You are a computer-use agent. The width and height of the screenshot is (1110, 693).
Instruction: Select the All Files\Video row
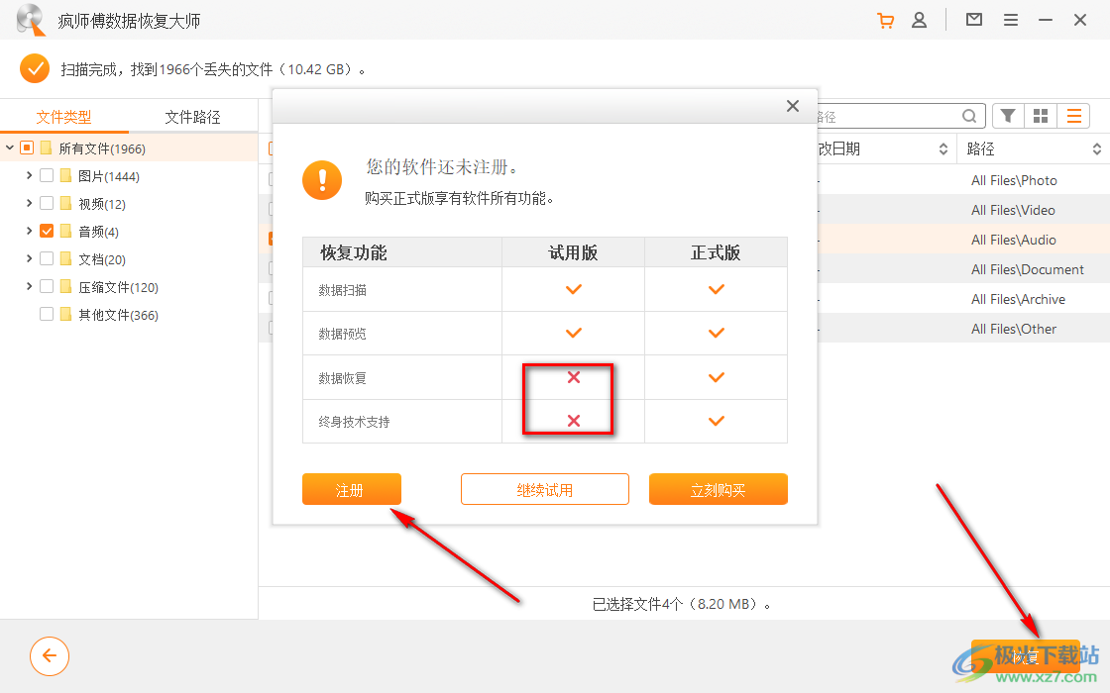pos(964,210)
